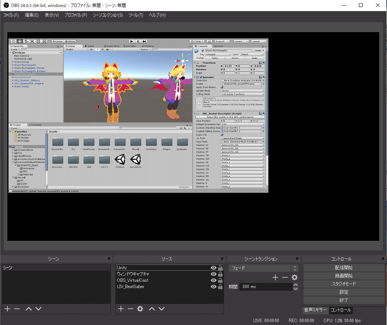Undock the シーントランジション panel with its float icon

point(297,259)
